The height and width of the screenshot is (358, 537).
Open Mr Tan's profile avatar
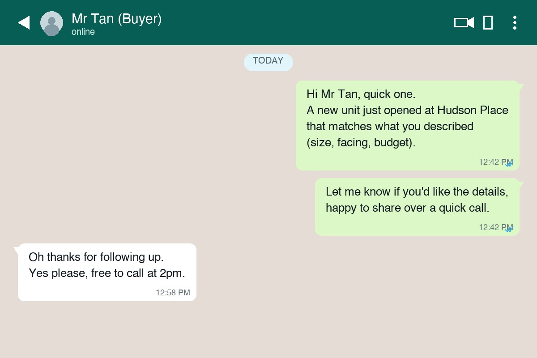[51, 22]
